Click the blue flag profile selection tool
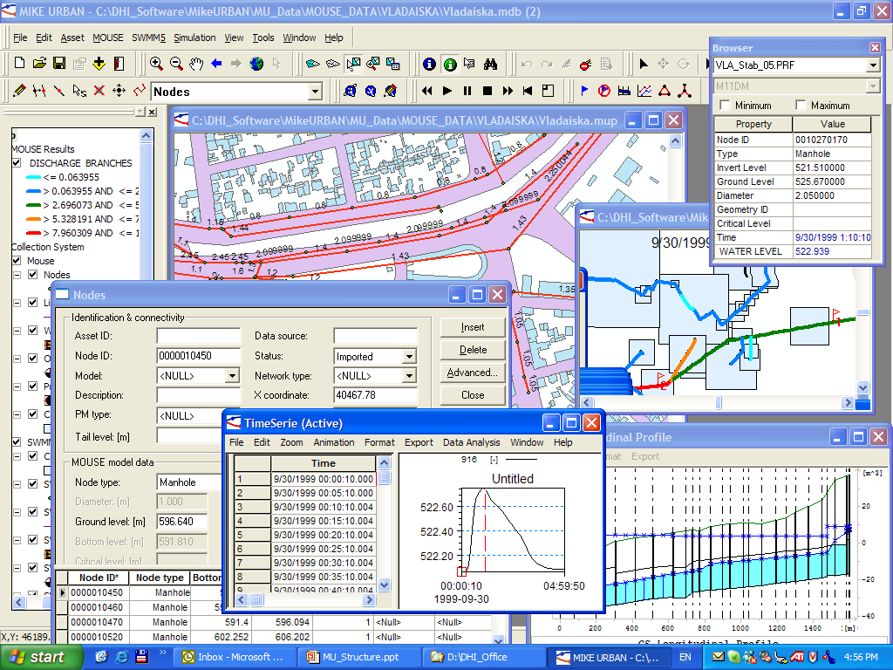This screenshot has height=670, width=893. pyautogui.click(x=584, y=91)
